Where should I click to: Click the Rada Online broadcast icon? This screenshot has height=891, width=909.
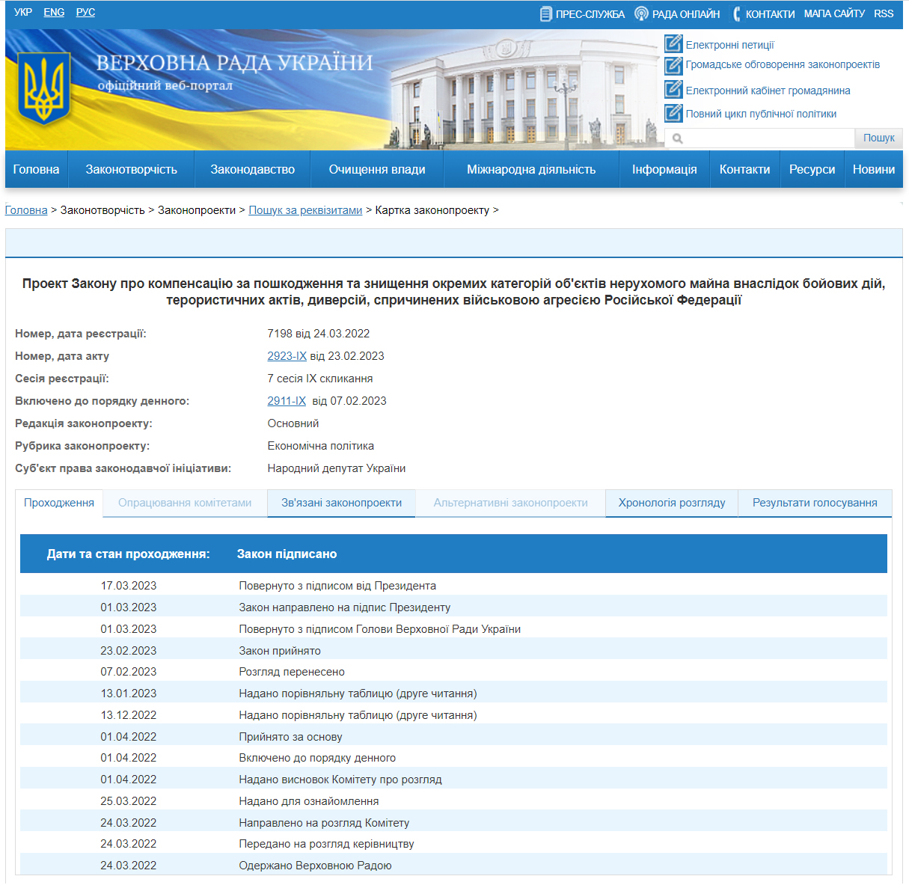click(641, 13)
